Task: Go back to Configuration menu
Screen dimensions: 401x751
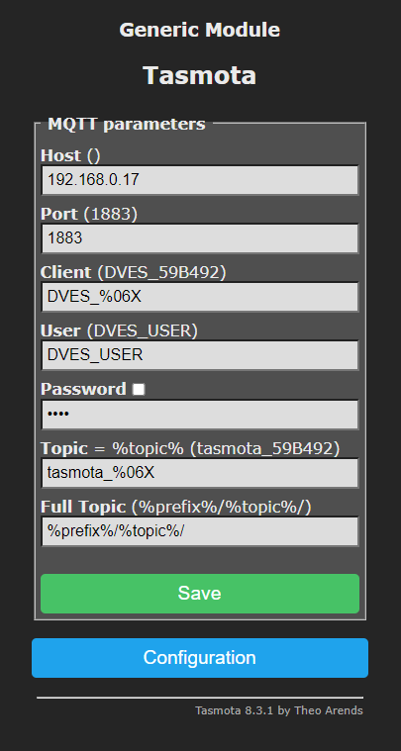Action: (200, 658)
